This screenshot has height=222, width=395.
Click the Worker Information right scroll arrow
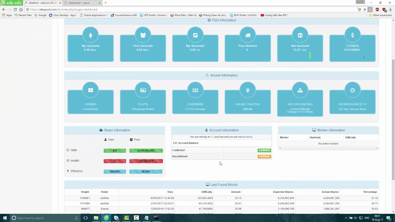[377, 148]
